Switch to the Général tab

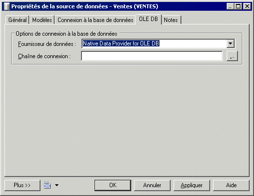(18, 20)
